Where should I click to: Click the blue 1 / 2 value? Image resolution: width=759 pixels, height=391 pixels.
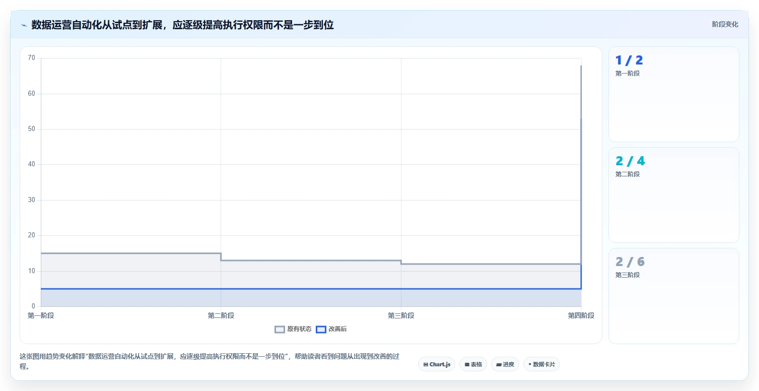629,60
